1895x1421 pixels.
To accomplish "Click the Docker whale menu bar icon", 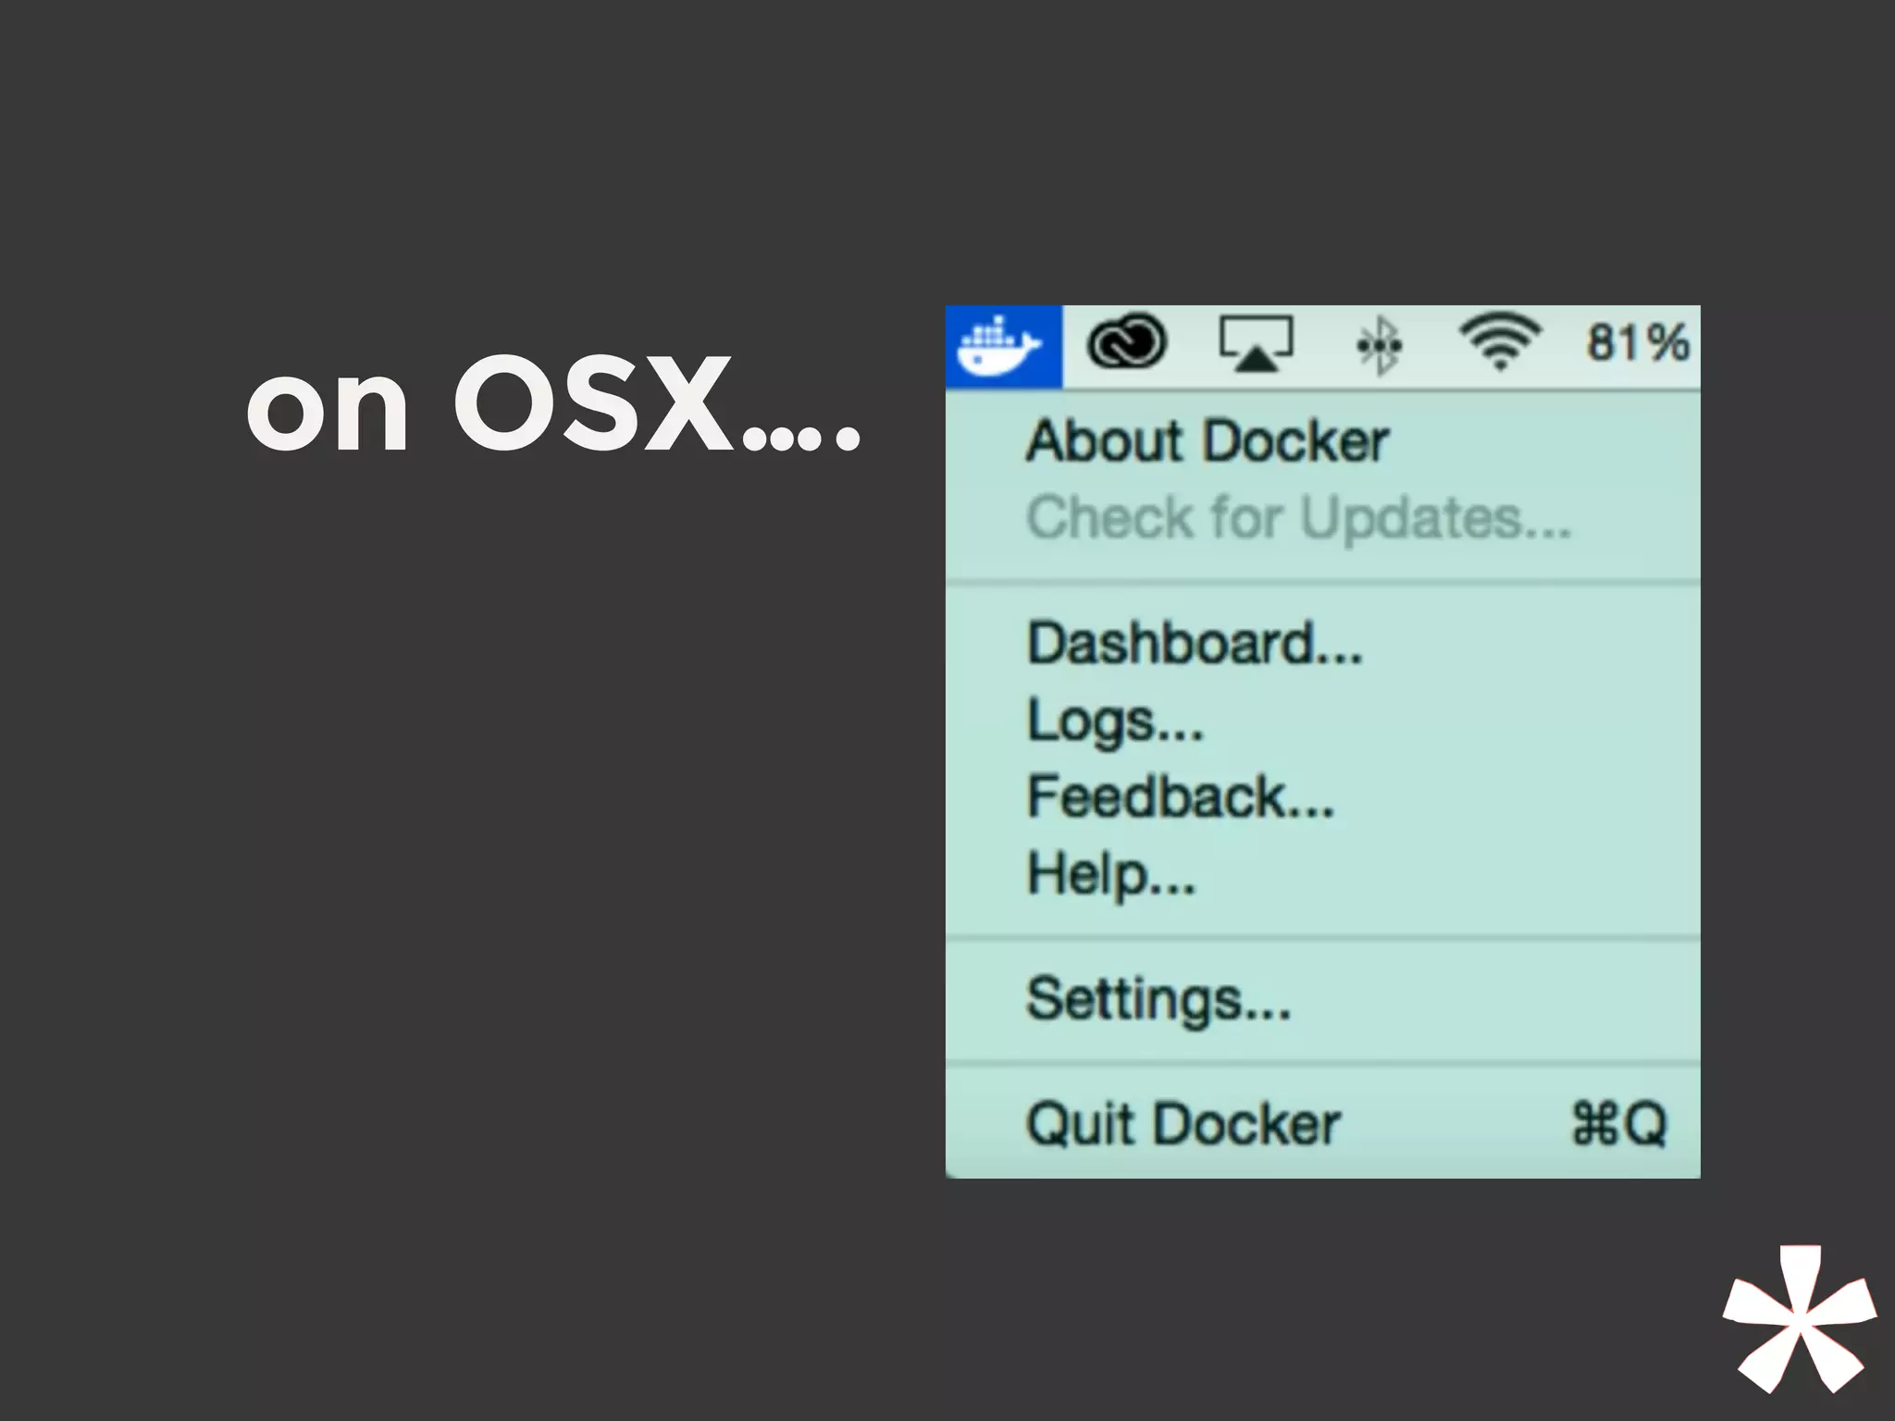I will point(1003,346).
